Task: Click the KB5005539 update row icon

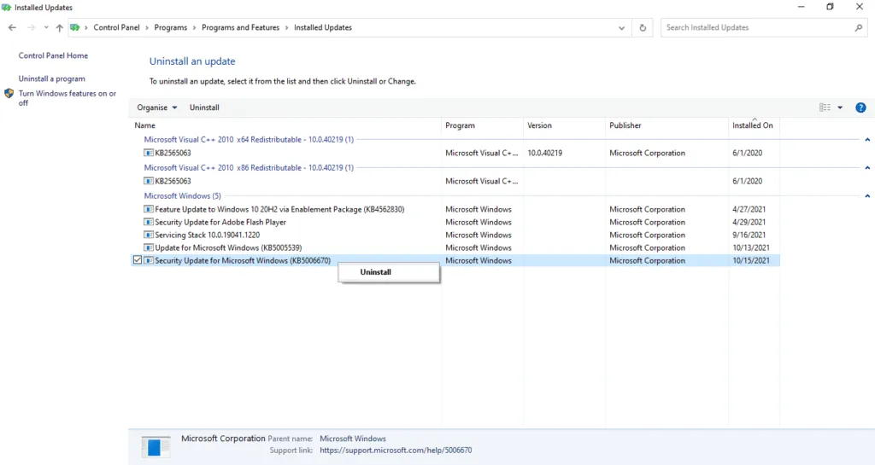Action: tap(149, 247)
